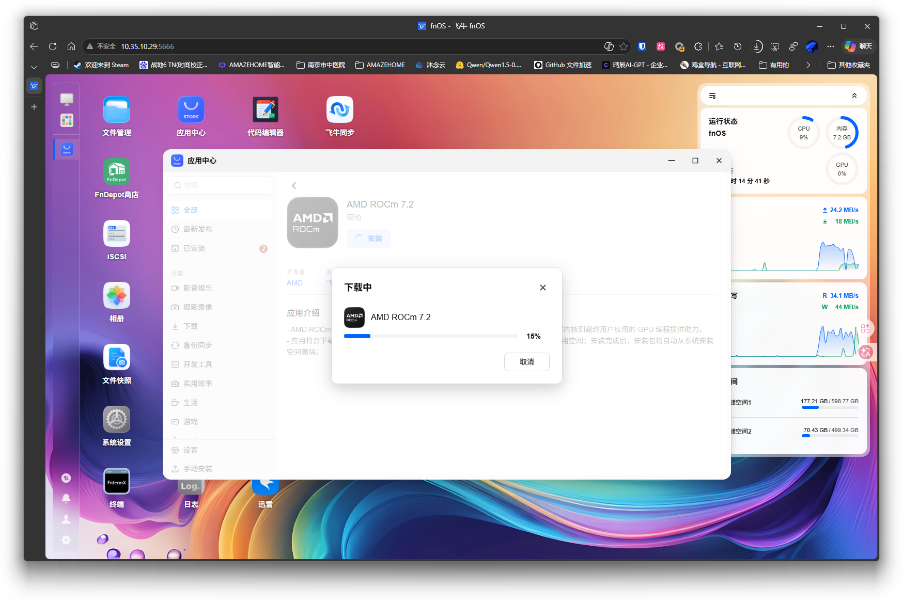Click the GPU 0% usage gauge
The image size is (903, 603).
[842, 169]
